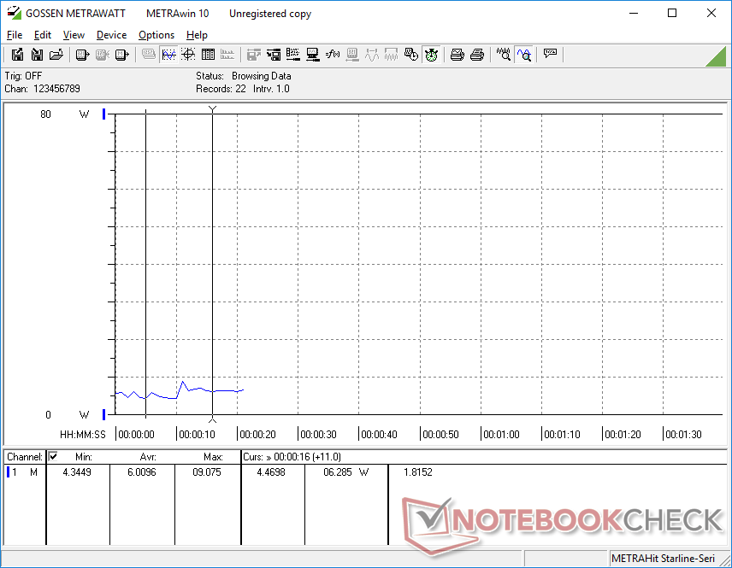Click the Min value 4.3449

coord(77,472)
